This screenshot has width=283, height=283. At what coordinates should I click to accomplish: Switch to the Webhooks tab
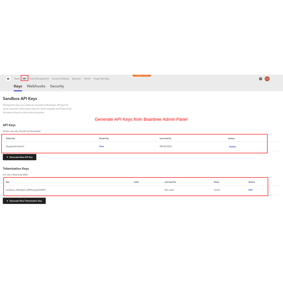(36, 86)
